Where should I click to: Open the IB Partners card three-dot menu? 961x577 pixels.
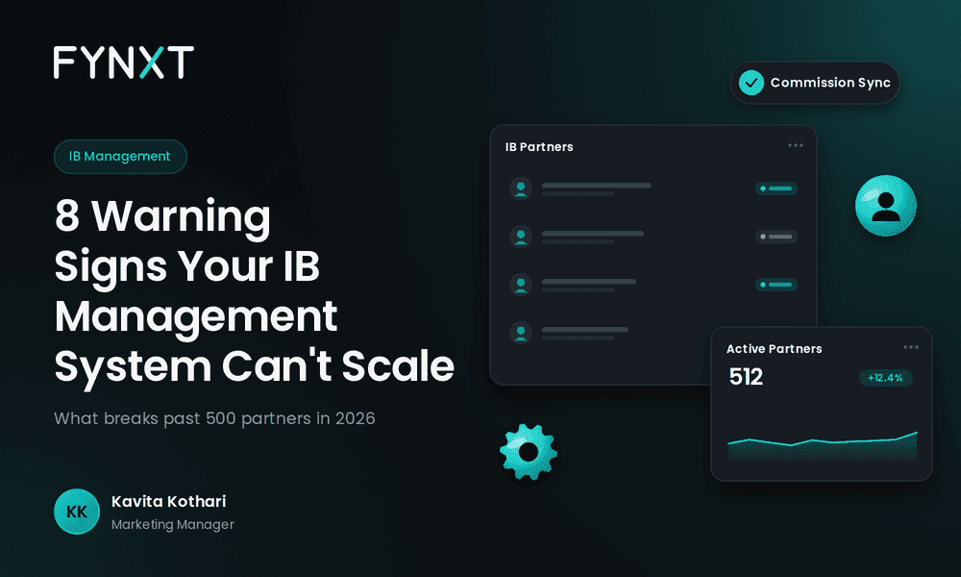pos(795,145)
